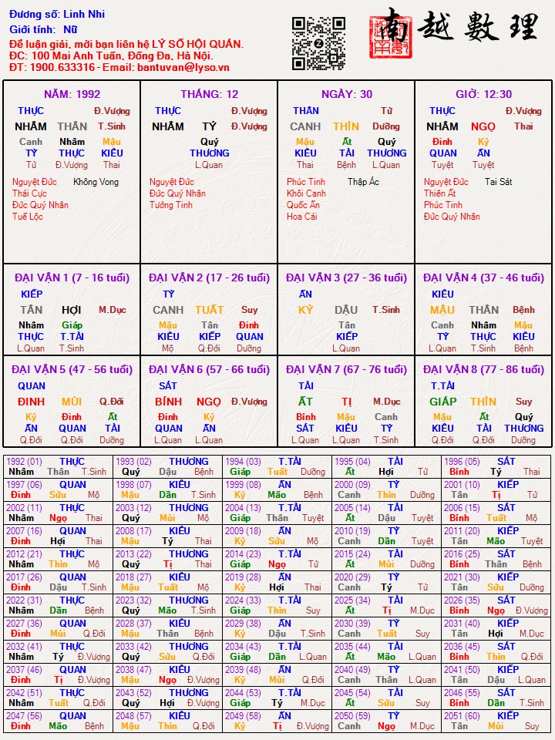The height and width of the screenshot is (740, 555).
Task: Select the name line 'Đương số: Linh Nhi'
Action: tap(57, 14)
